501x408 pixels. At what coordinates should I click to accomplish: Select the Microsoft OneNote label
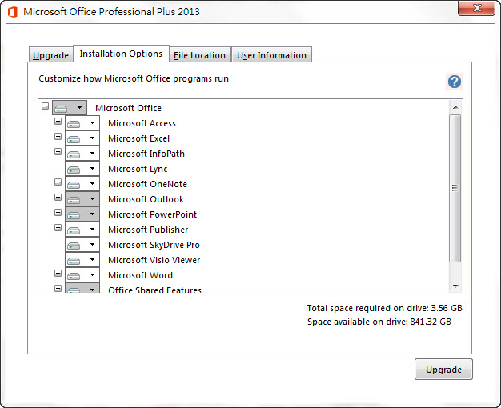(147, 184)
